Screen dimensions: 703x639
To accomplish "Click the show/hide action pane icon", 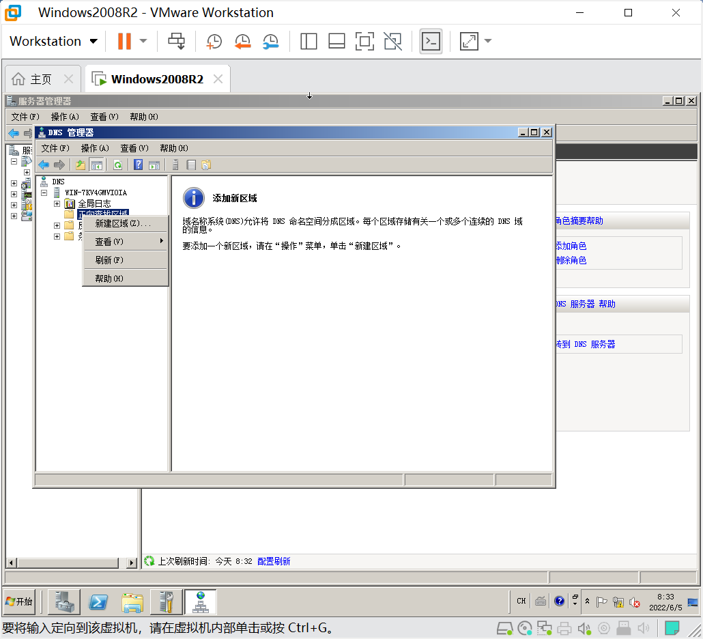I will point(154,165).
